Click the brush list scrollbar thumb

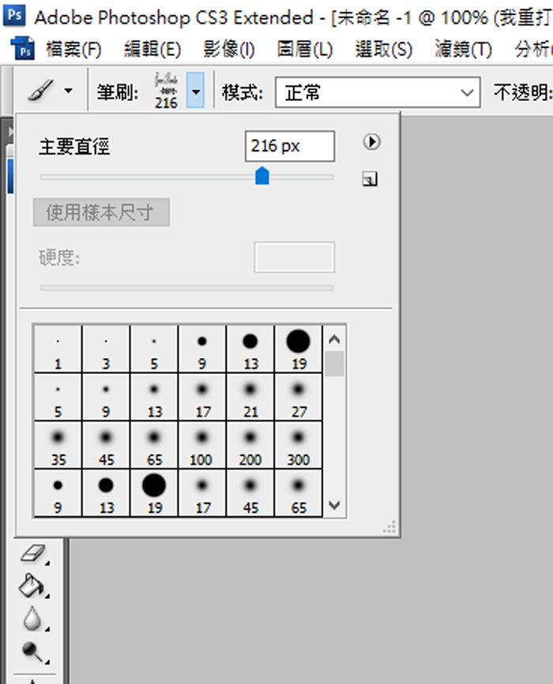pyautogui.click(x=335, y=364)
